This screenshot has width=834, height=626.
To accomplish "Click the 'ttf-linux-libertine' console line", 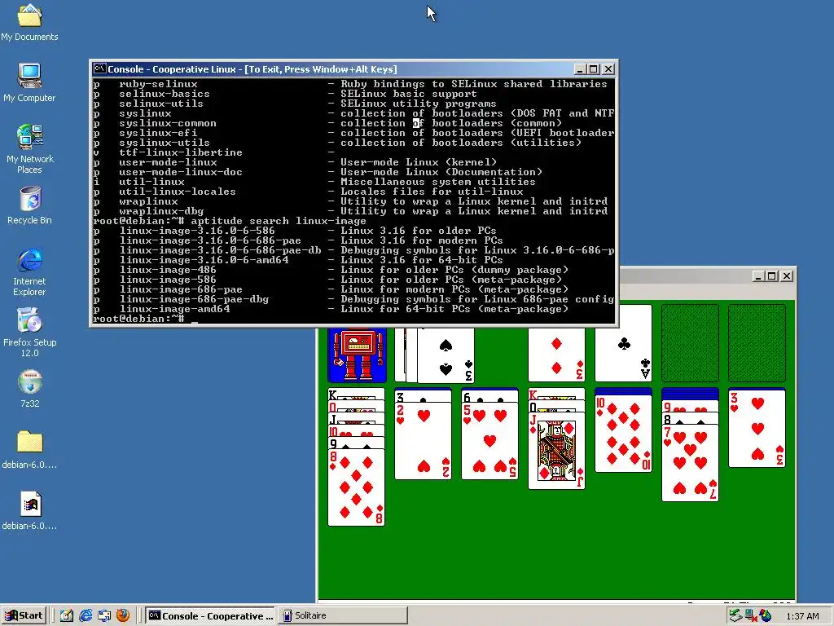I will pos(213,152).
